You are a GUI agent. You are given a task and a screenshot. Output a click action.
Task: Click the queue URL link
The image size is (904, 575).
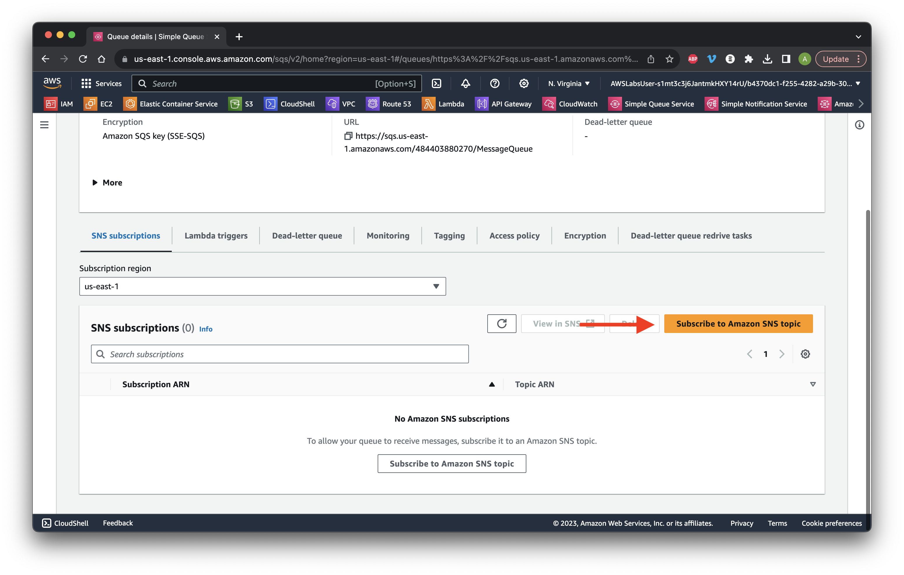click(438, 142)
